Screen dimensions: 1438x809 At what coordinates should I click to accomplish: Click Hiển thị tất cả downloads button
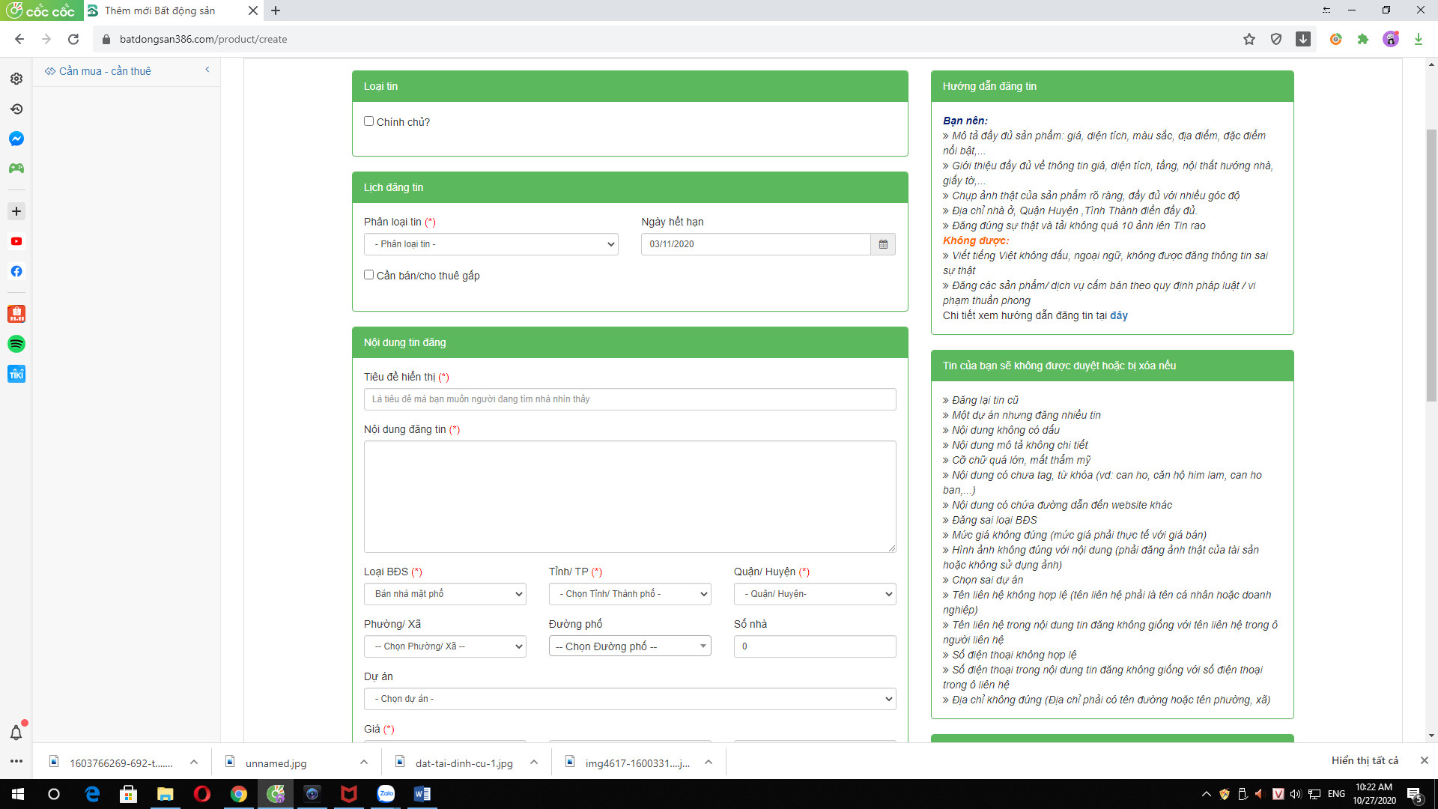tap(1365, 760)
